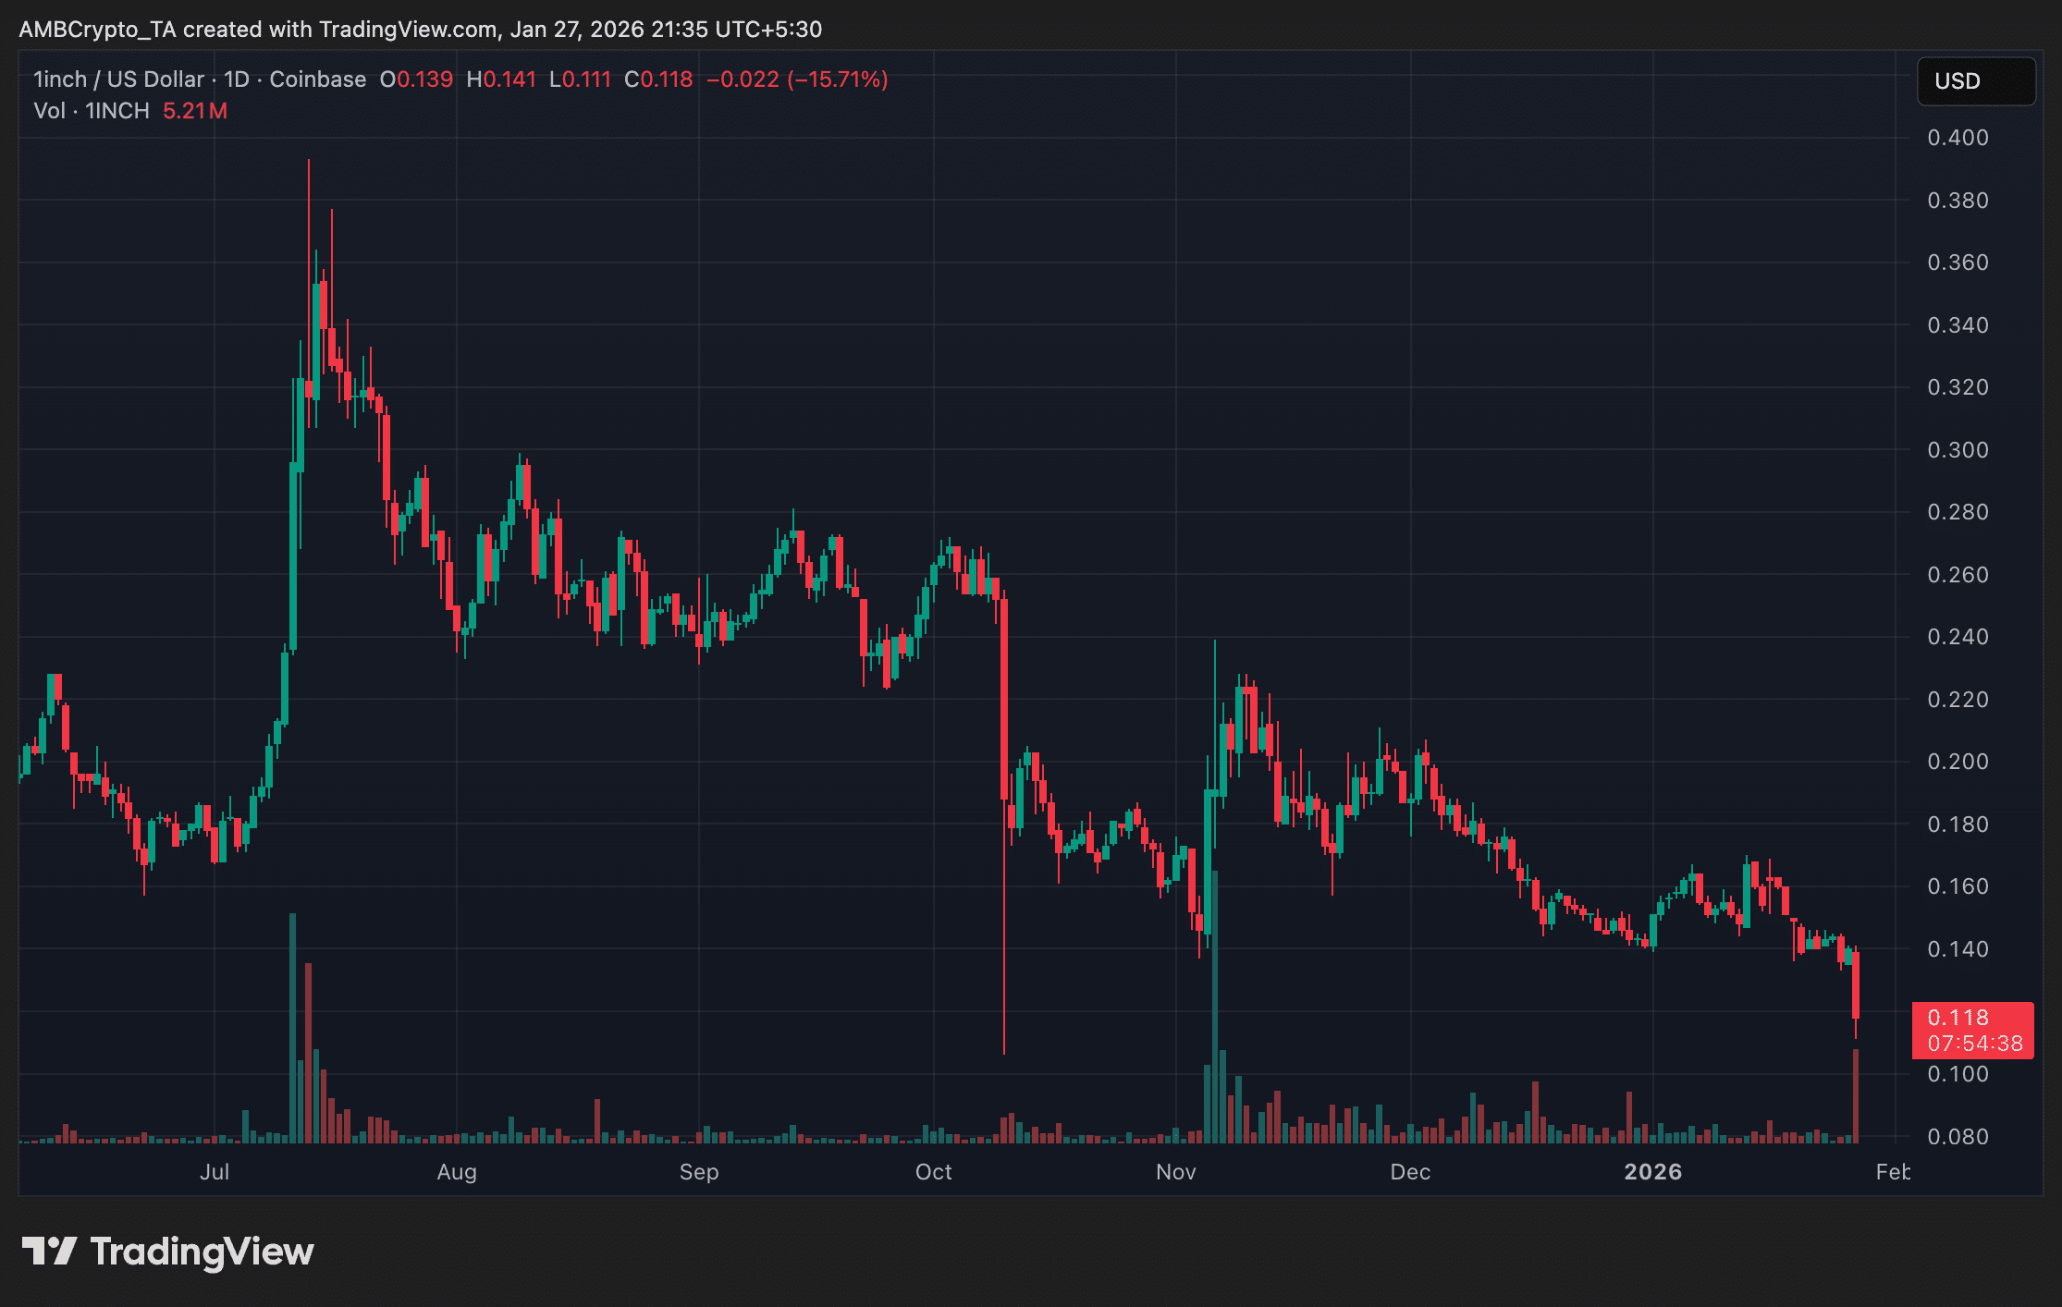2062x1307 pixels.
Task: Click the 0.080 price scale label
Action: (1958, 1136)
